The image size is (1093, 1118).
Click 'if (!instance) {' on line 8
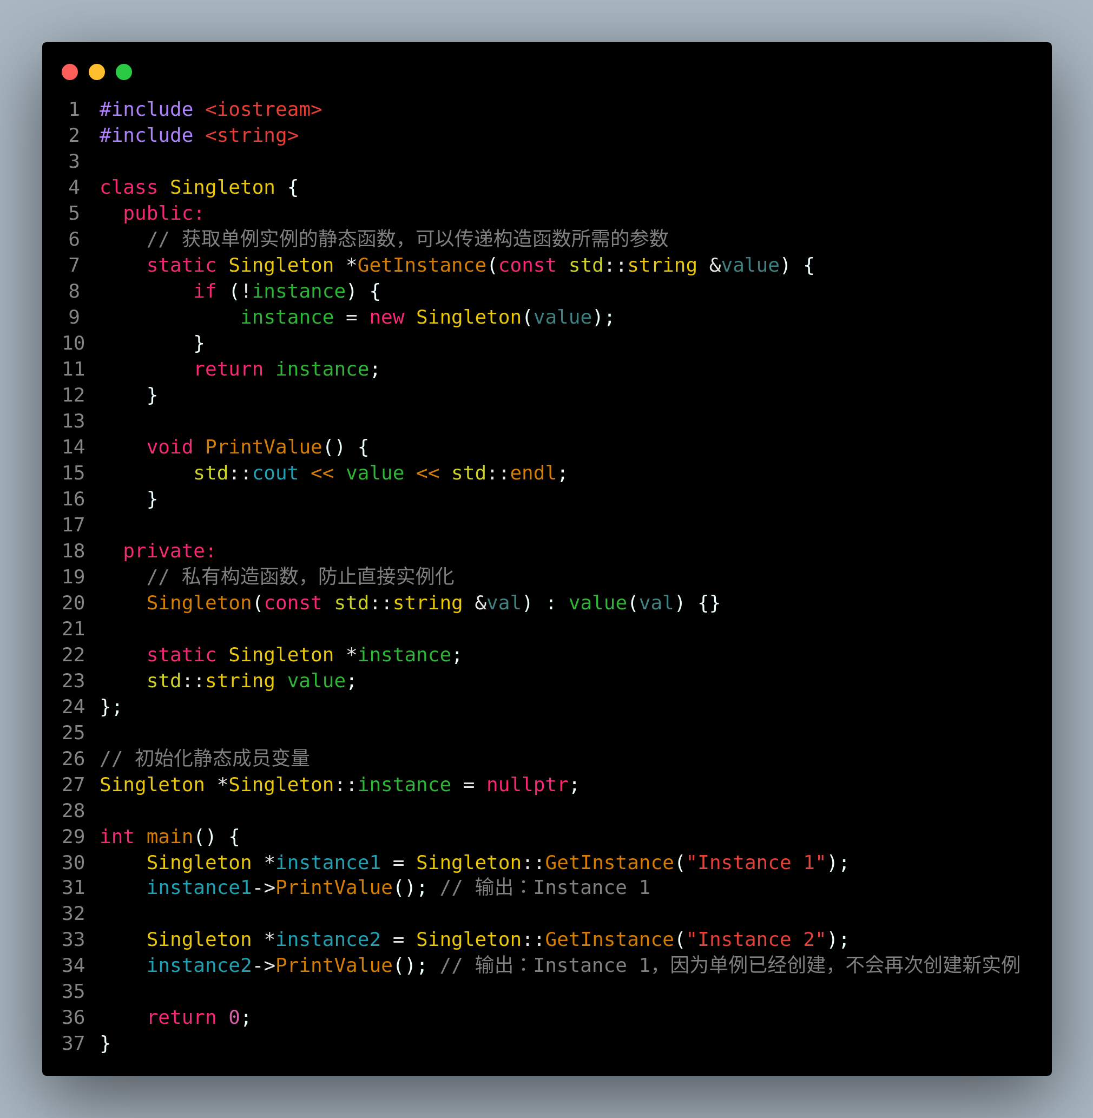(x=287, y=291)
